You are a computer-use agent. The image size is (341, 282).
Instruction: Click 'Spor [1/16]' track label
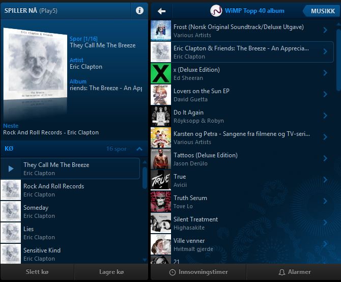(83, 39)
